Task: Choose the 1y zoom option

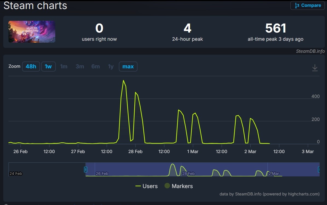Action: (111, 66)
